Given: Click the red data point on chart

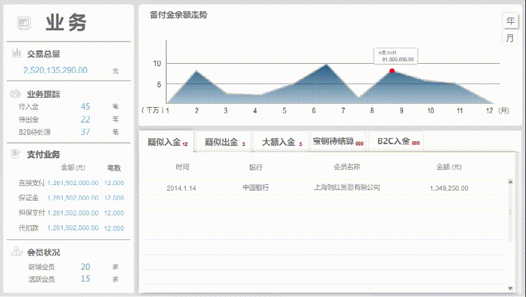Looking at the screenshot, I should tap(392, 71).
